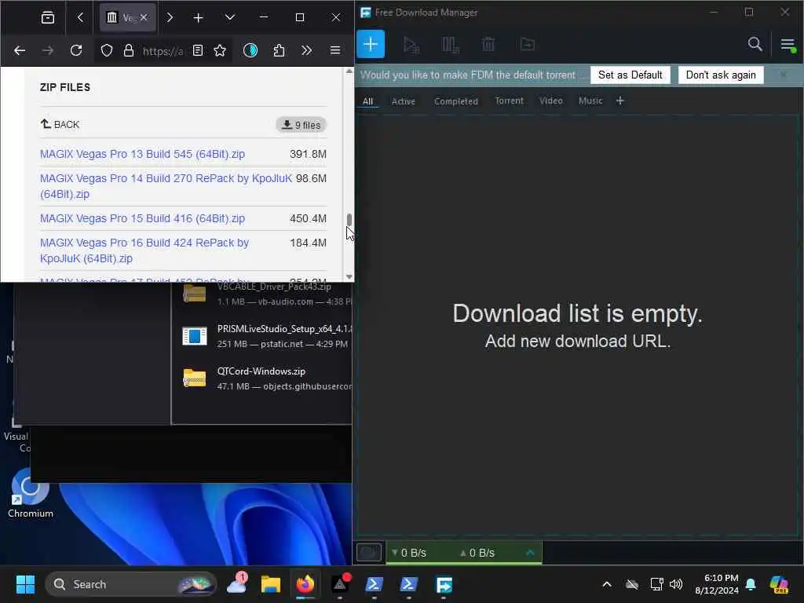The width and height of the screenshot is (804, 603).
Task: Show hidden system tray icons
Action: 607,584
